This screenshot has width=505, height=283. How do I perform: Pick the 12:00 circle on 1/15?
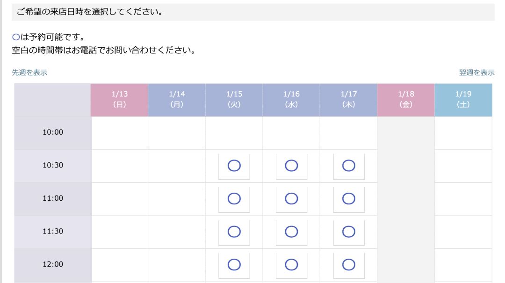(234, 265)
